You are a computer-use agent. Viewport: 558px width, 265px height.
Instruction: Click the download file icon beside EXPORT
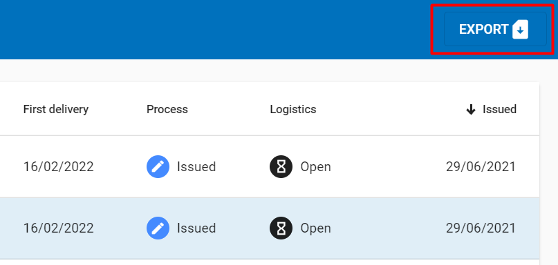(x=520, y=30)
